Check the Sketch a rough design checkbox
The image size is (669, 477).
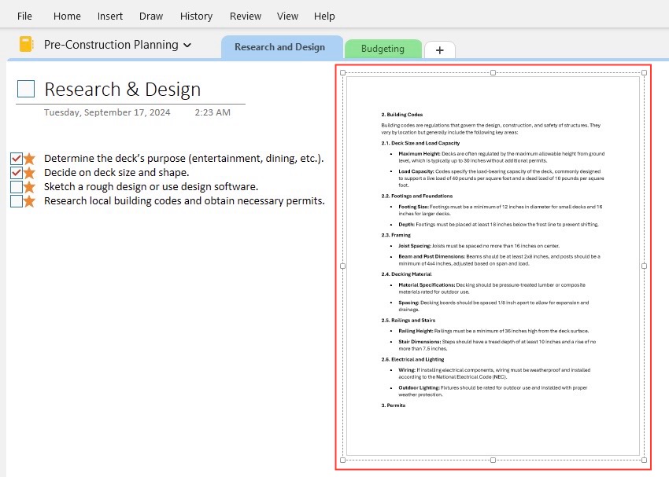tap(17, 187)
